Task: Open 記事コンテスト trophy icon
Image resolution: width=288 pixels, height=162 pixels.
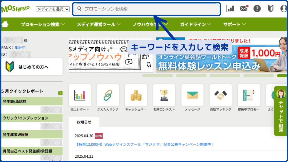Action: click(164, 95)
